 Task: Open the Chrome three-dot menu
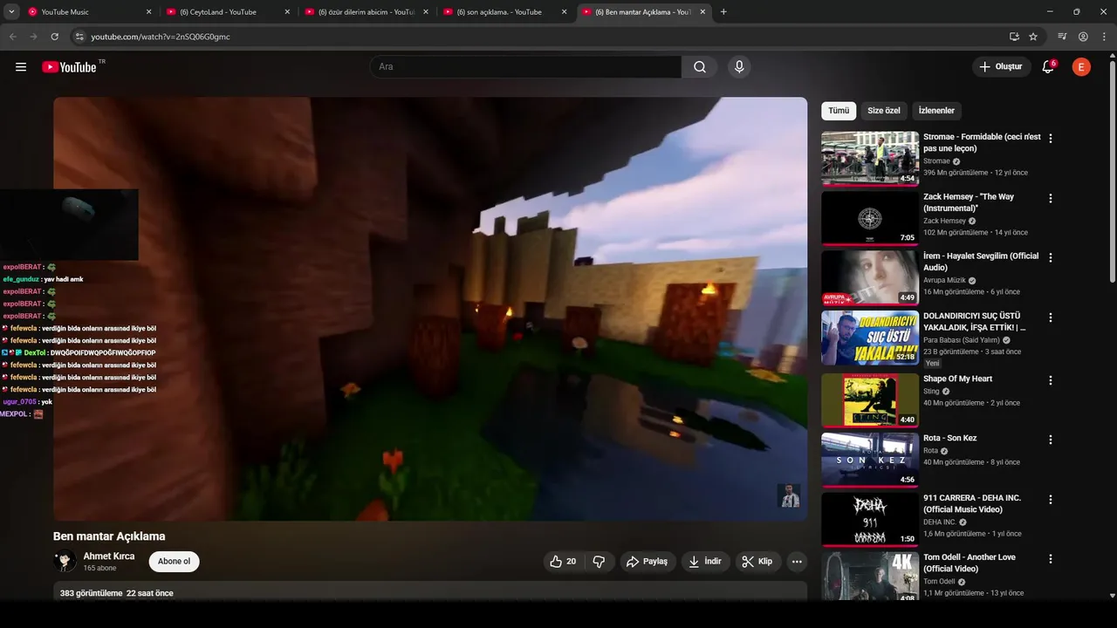[1104, 37]
